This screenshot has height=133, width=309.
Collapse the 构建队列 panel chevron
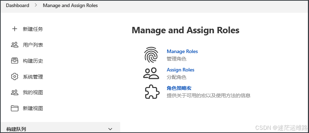tap(110, 129)
